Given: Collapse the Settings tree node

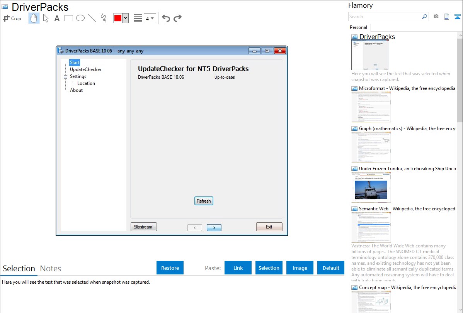Looking at the screenshot, I should click(66, 77).
